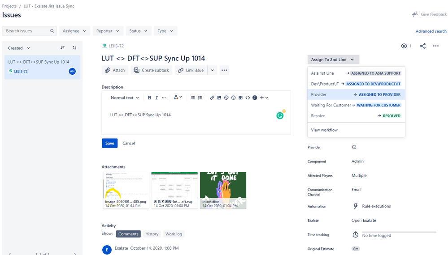Open the svg diagram attachment thumbnail
This screenshot has height=255, width=448.
click(174, 190)
